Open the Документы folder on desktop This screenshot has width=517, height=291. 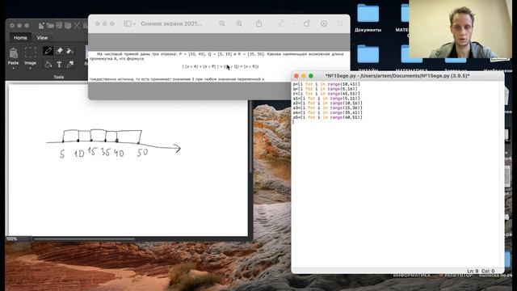pos(368,14)
